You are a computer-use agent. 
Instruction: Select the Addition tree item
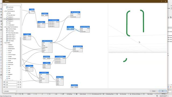[10, 45]
